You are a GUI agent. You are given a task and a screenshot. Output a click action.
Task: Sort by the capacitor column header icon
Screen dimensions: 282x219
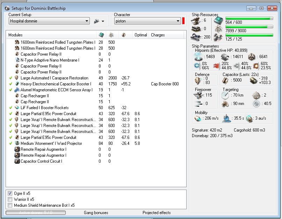124,35
